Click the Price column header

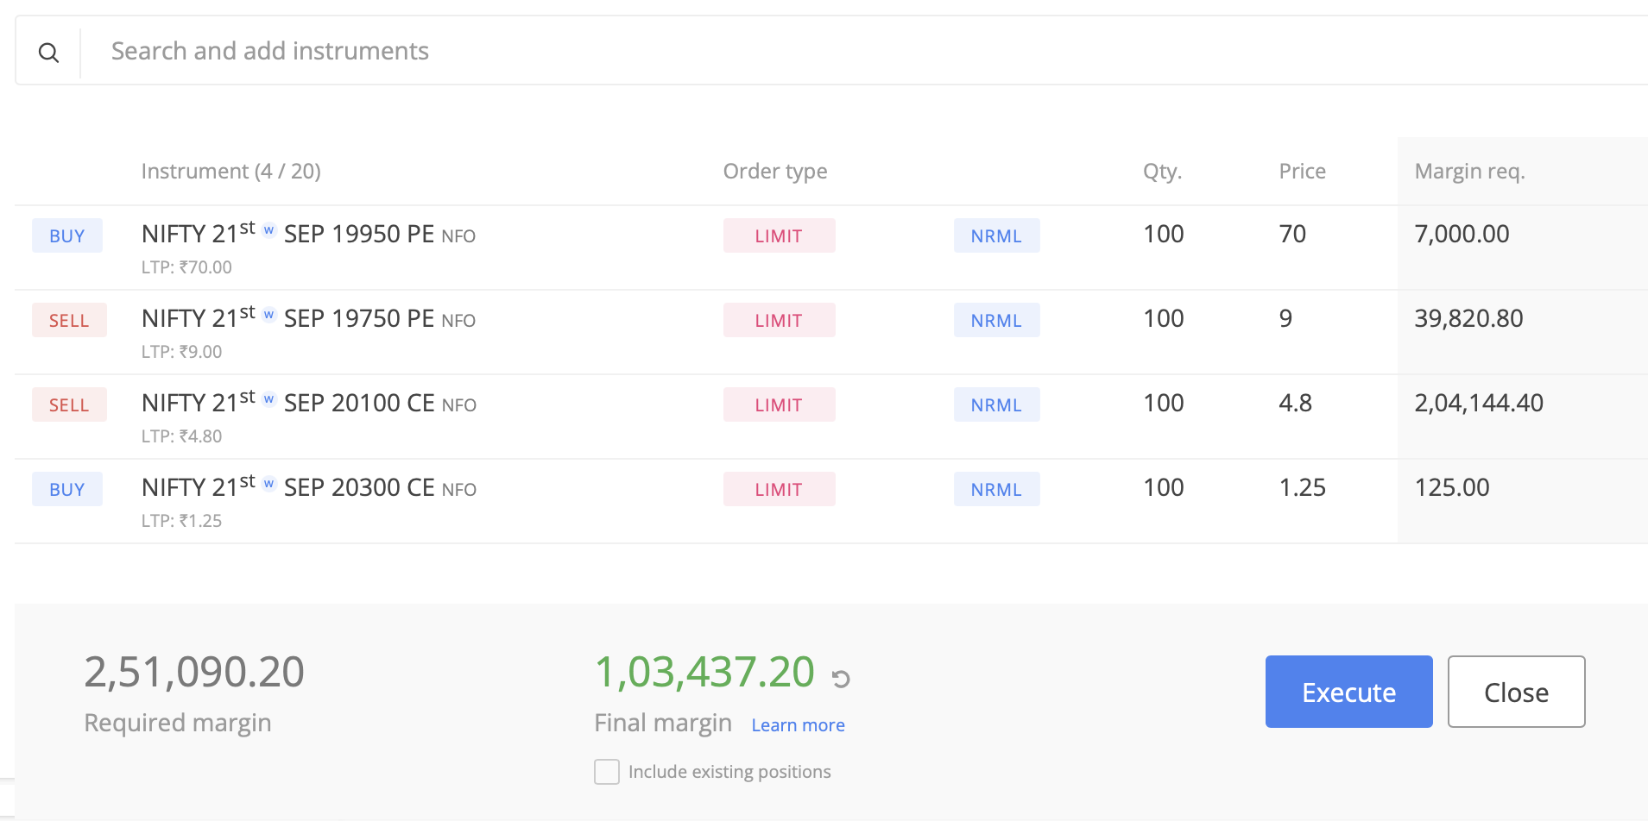tap(1302, 172)
